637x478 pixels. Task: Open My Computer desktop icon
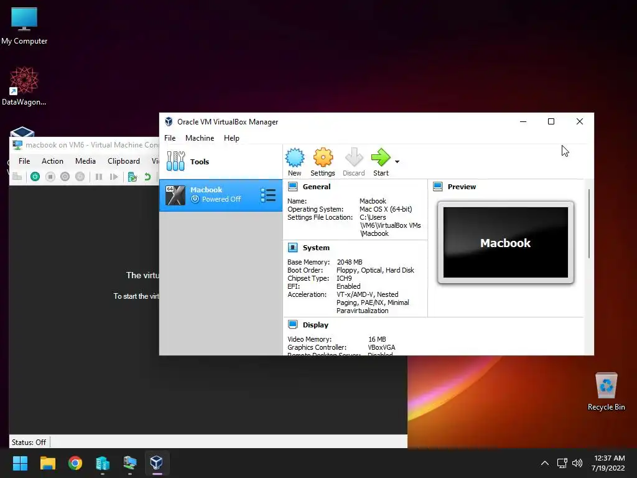[24, 26]
